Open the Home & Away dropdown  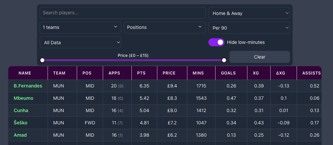tap(249, 13)
